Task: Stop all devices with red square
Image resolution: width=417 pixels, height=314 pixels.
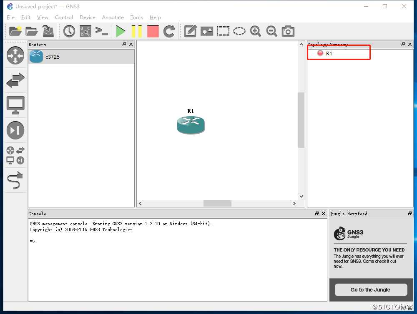Action: tap(153, 31)
